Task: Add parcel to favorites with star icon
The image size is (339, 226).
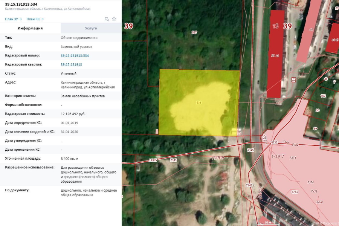Action: point(114,19)
